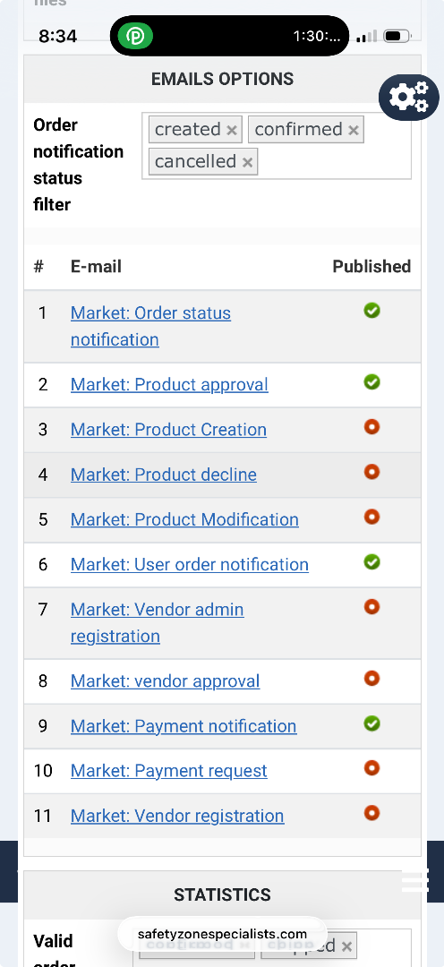Unpublish User order notification email
Viewport: 444px width, 967px height.
coord(371,561)
